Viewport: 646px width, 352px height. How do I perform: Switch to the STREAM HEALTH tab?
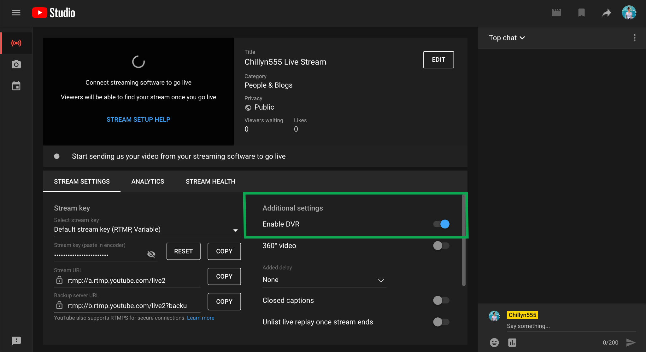210,181
